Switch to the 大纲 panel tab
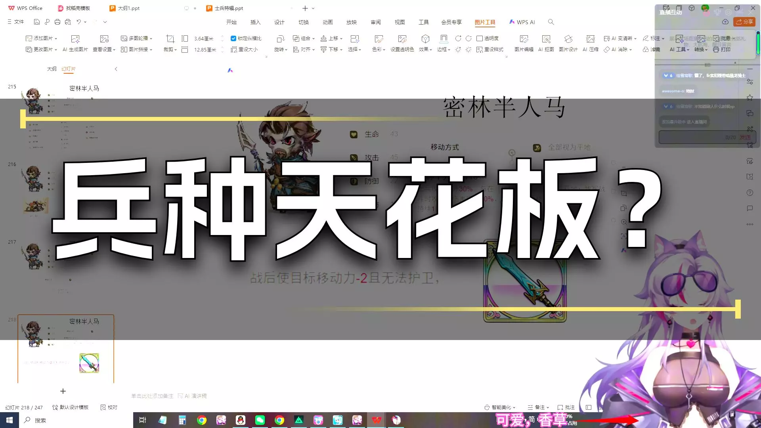The width and height of the screenshot is (761, 428). (52, 69)
